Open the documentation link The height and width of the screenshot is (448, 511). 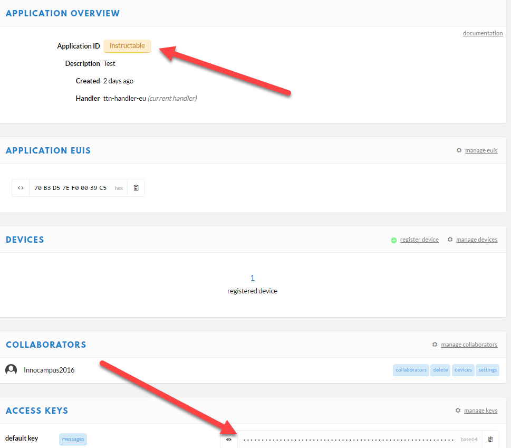point(483,33)
